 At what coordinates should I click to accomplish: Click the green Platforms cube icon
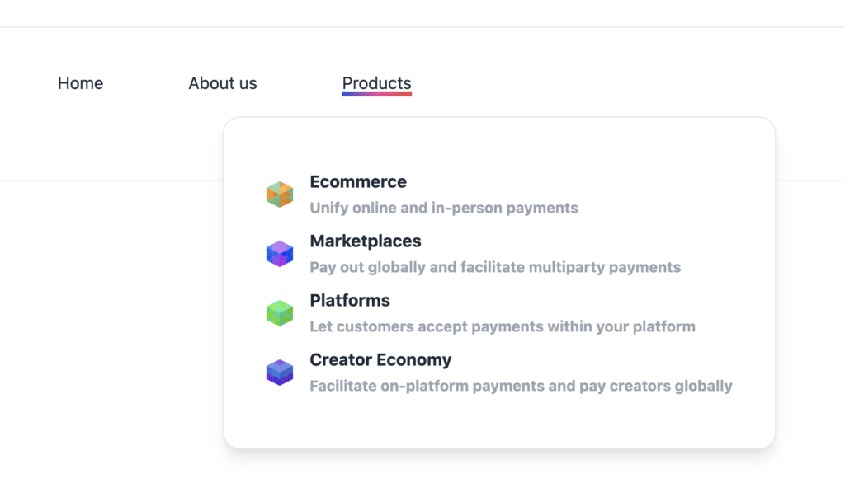pyautogui.click(x=279, y=313)
